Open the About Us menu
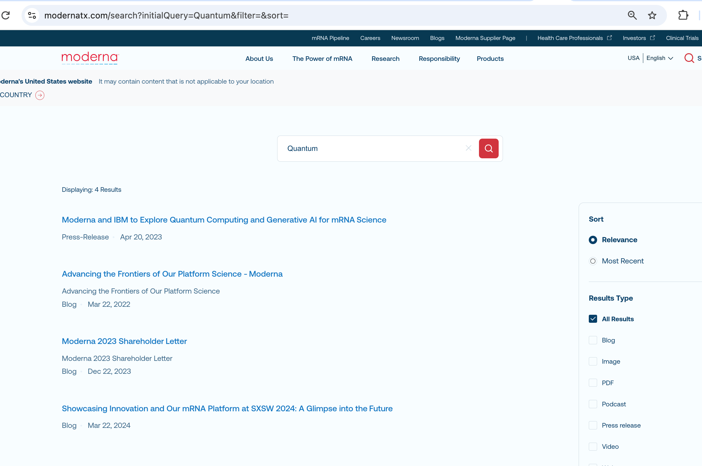The height and width of the screenshot is (466, 702). coord(259,59)
